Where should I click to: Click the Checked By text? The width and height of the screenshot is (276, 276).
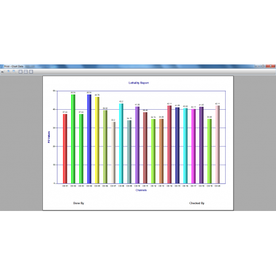click(197, 203)
